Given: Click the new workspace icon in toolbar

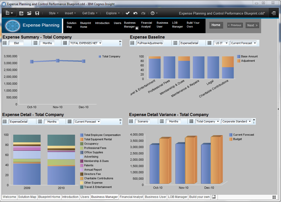Looking at the screenshot, I should click(x=21, y=13).
